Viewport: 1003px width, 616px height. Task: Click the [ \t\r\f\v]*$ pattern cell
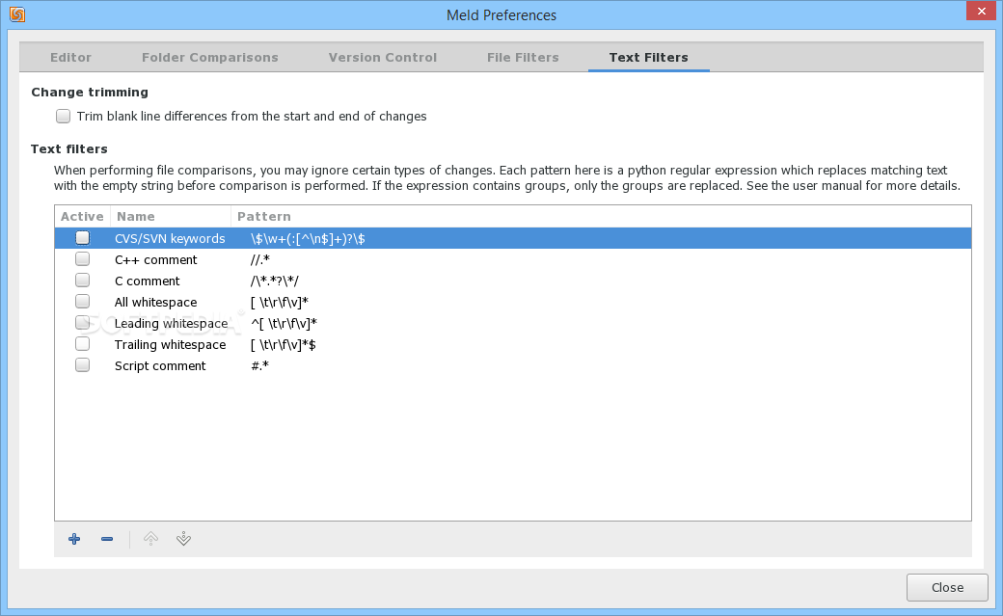284,345
